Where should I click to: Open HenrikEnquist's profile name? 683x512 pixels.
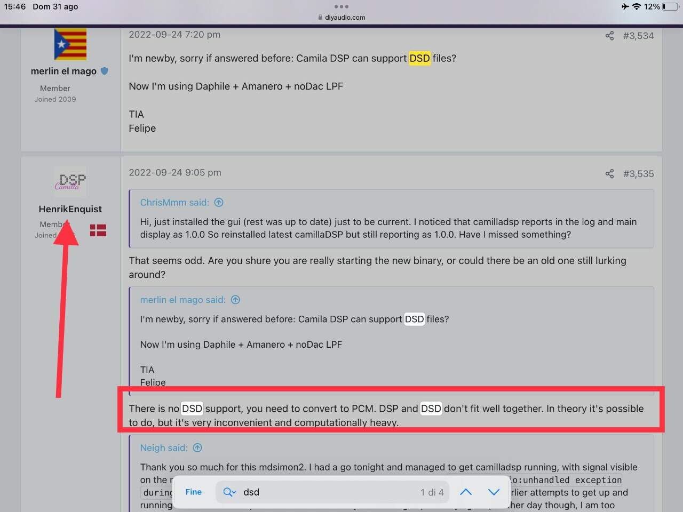[x=70, y=209]
